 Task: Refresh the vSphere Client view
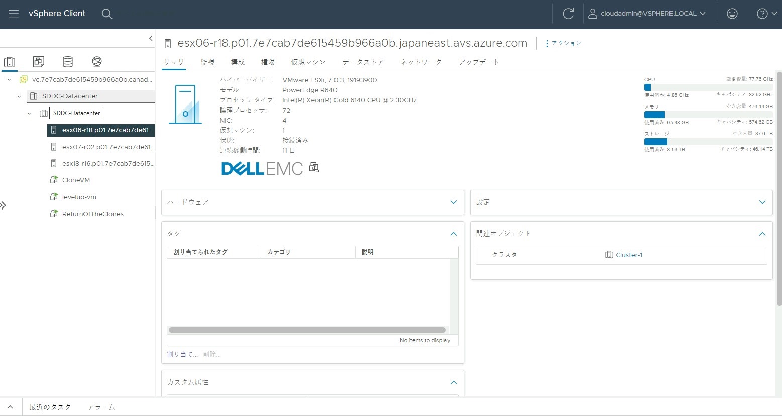point(568,14)
